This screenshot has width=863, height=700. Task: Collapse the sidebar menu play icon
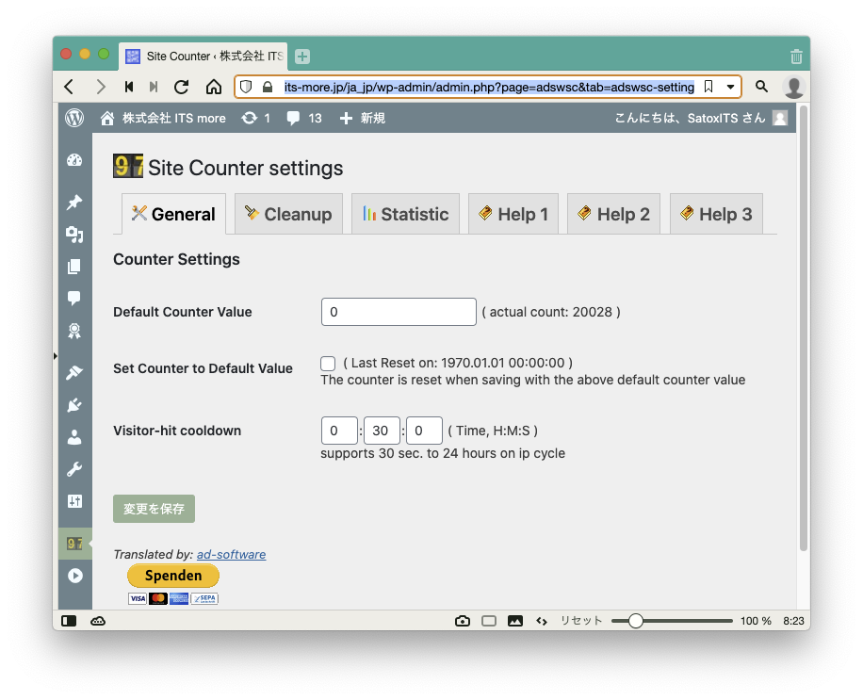click(x=74, y=576)
